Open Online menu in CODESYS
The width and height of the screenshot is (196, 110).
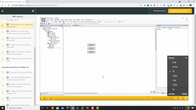[66, 20]
